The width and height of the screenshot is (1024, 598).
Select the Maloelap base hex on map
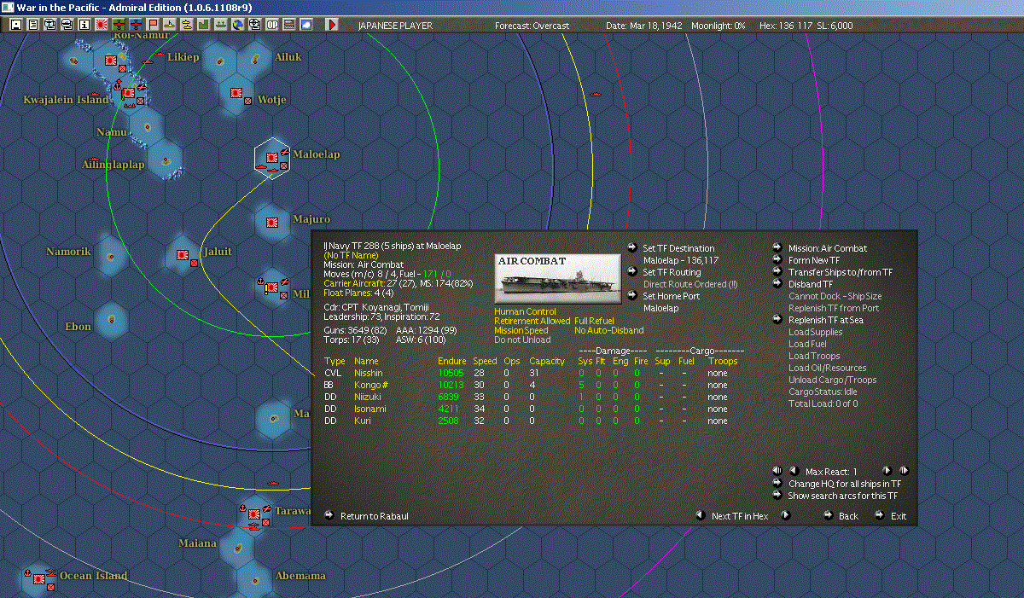(x=272, y=157)
